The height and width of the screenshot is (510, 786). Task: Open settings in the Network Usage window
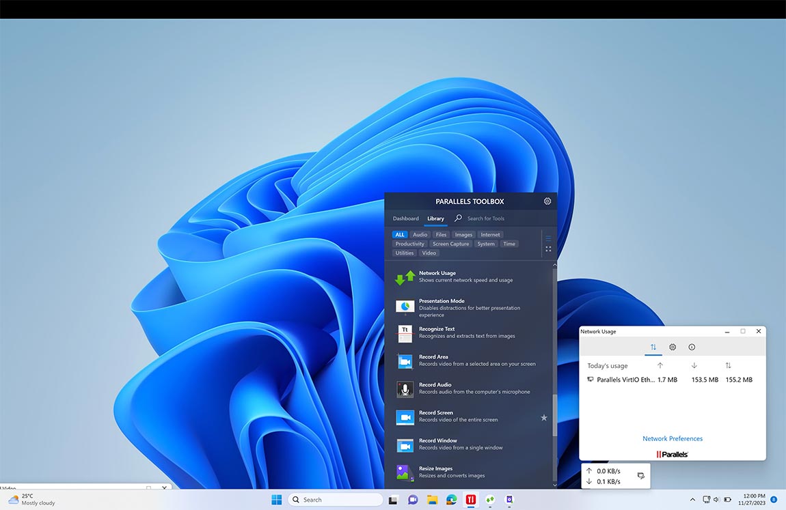coord(672,347)
